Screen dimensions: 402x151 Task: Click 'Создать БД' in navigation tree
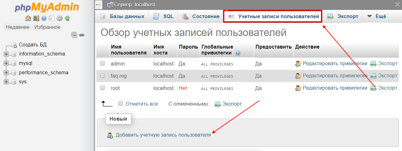(33, 44)
